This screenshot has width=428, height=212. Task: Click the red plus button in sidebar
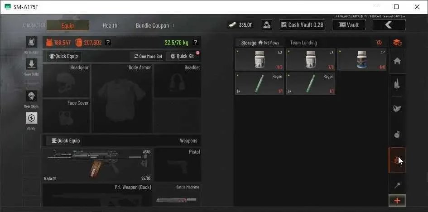tap(397, 201)
